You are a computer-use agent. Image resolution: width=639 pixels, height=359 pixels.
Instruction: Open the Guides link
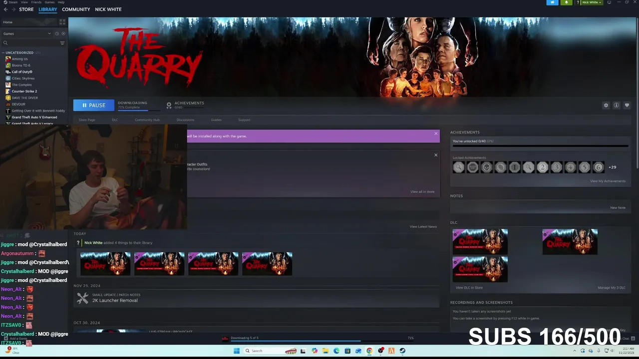(x=216, y=120)
